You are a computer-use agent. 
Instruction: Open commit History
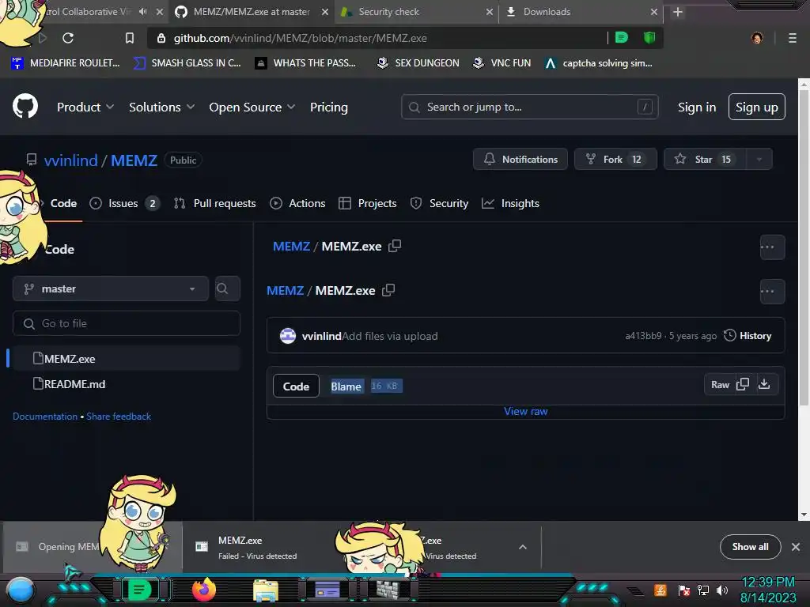tap(748, 335)
